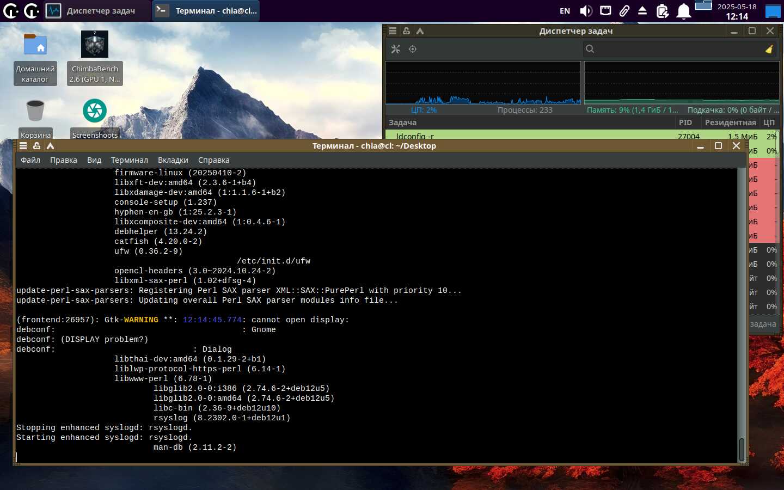Click the blue show desktop button in the panel corner

[x=773, y=11]
